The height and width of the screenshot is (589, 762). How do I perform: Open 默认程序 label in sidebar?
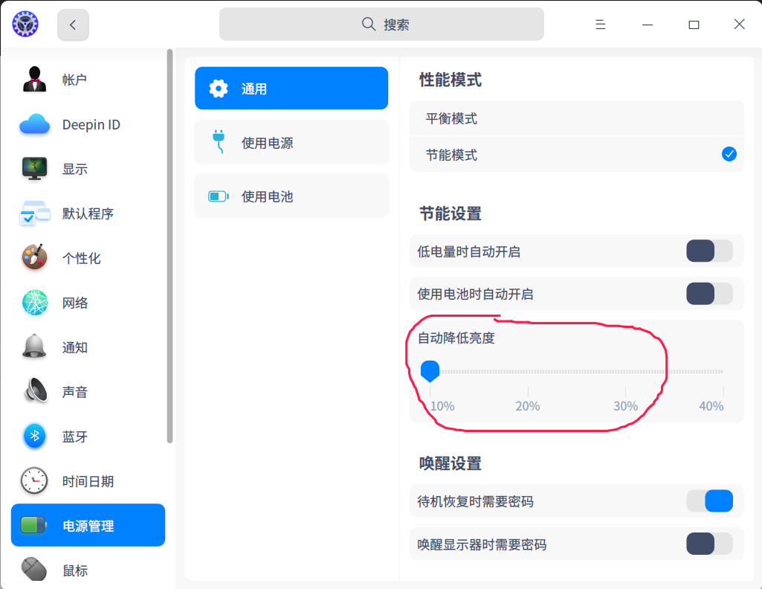tap(88, 214)
